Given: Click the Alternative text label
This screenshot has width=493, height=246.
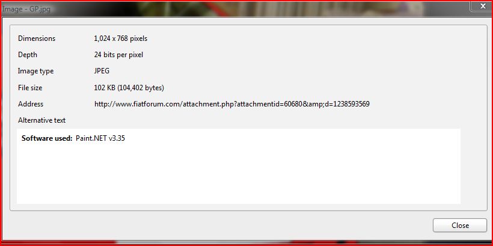Looking at the screenshot, I should click(x=42, y=120).
